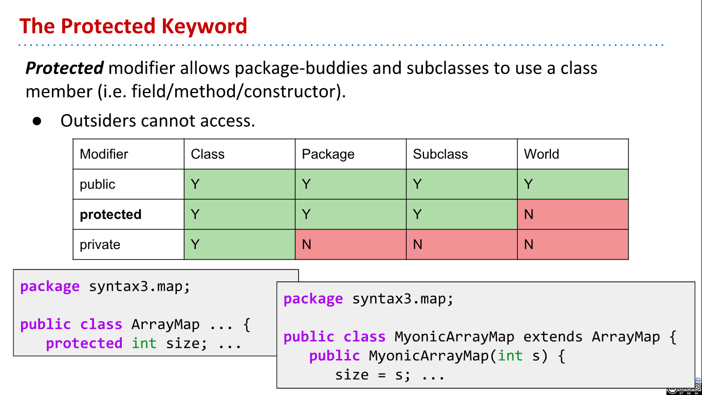Click the red N cell under World for protected
702x395 pixels.
click(572, 214)
